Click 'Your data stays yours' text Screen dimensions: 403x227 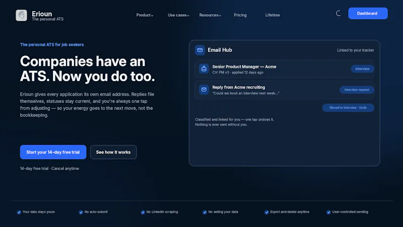tap(39, 212)
